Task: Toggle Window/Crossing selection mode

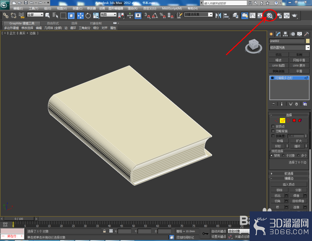Action: tap(71, 15)
